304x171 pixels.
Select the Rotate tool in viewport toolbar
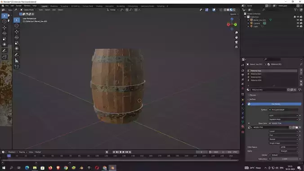(17, 37)
